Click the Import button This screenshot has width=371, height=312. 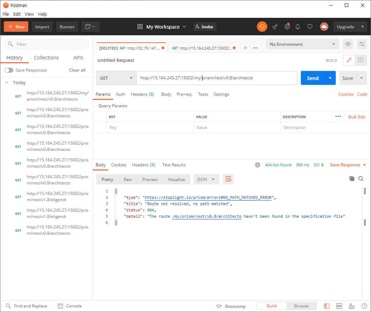[x=42, y=27]
